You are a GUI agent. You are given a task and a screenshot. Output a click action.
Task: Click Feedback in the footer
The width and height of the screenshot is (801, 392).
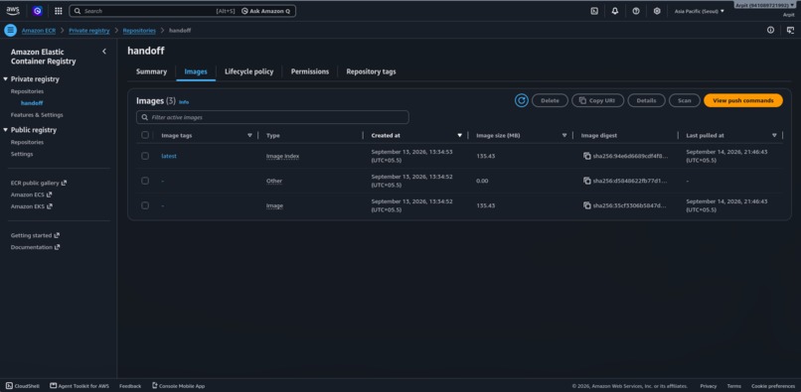click(x=130, y=386)
